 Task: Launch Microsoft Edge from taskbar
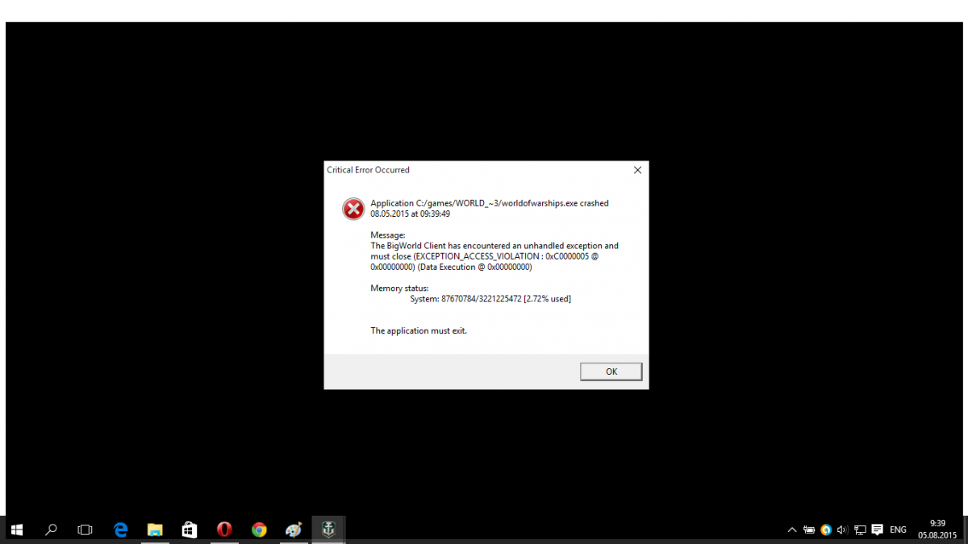coord(121,529)
